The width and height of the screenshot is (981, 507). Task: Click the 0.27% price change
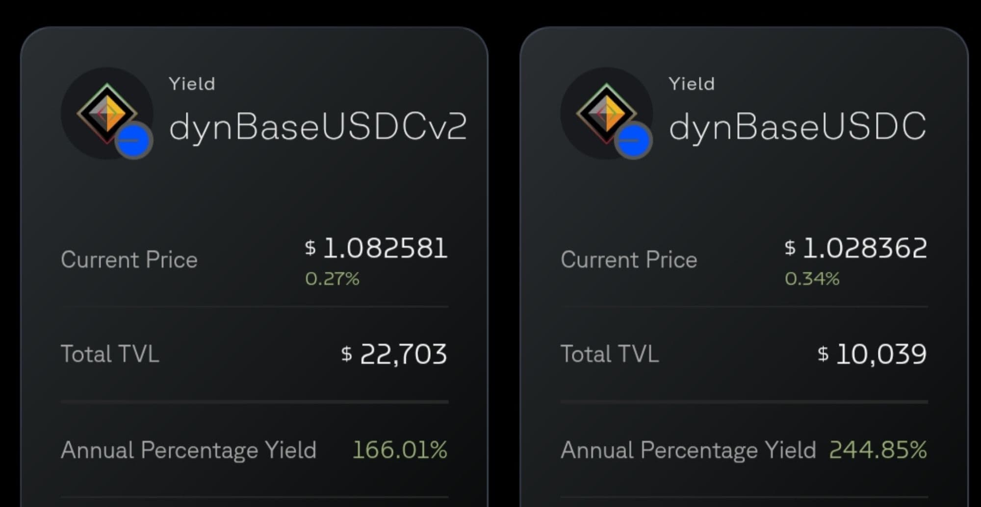click(332, 279)
